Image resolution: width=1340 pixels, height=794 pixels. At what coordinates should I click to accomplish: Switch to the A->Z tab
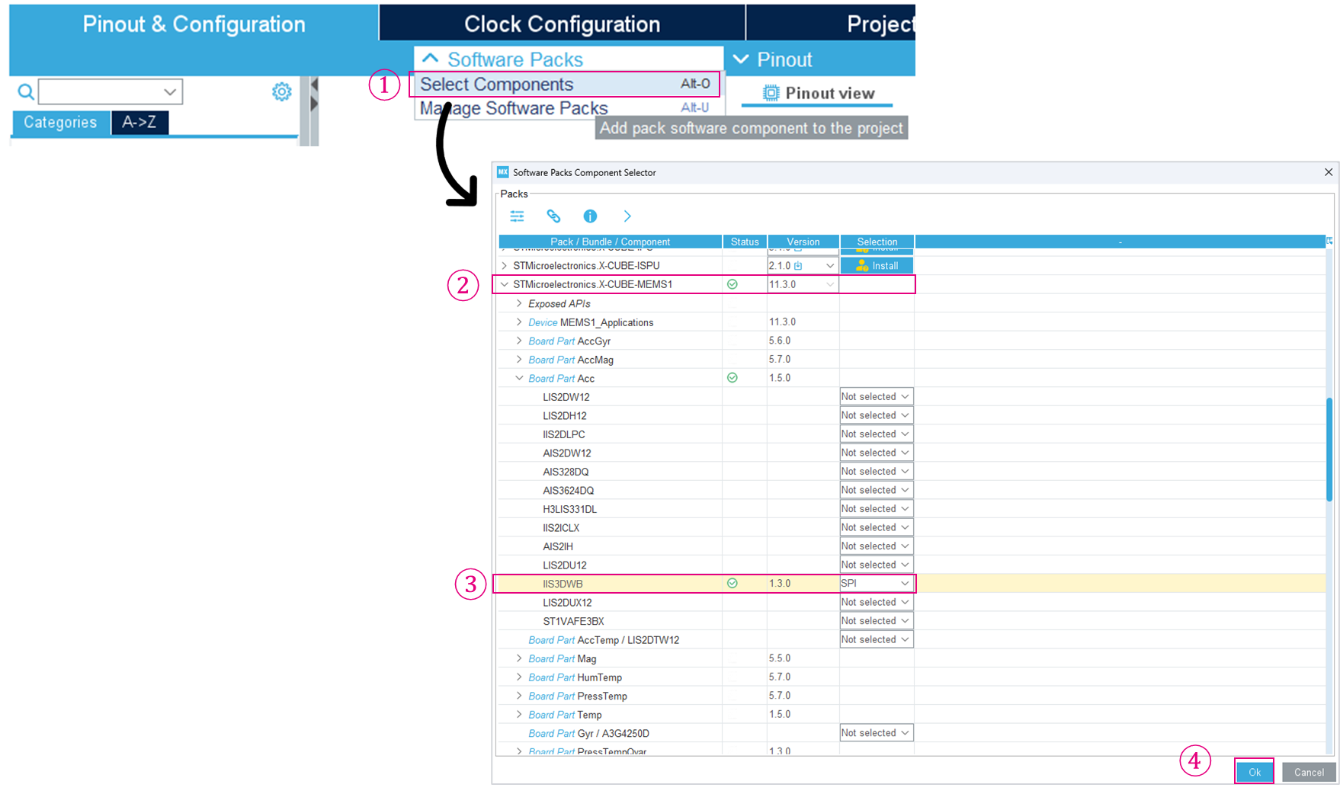(x=139, y=123)
